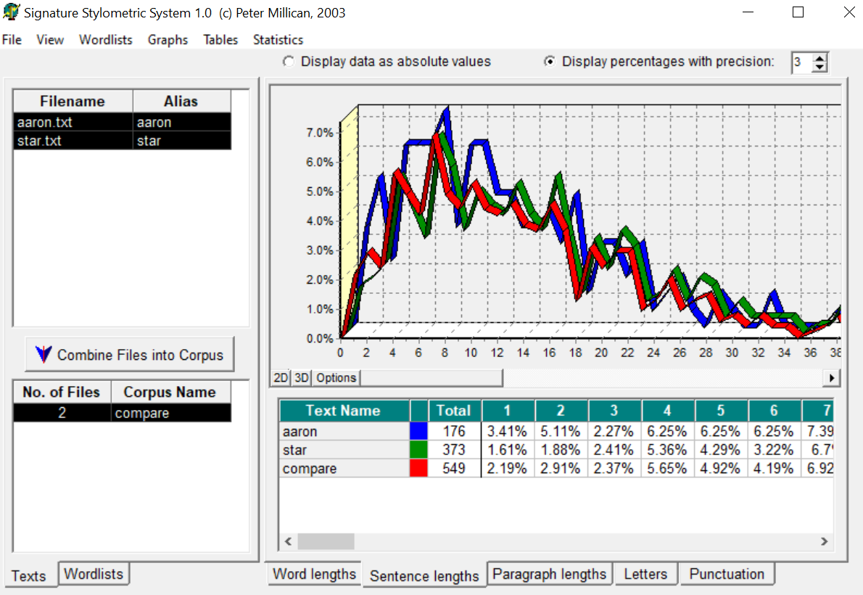
Task: Click the green color swatch for star
Action: 419,450
